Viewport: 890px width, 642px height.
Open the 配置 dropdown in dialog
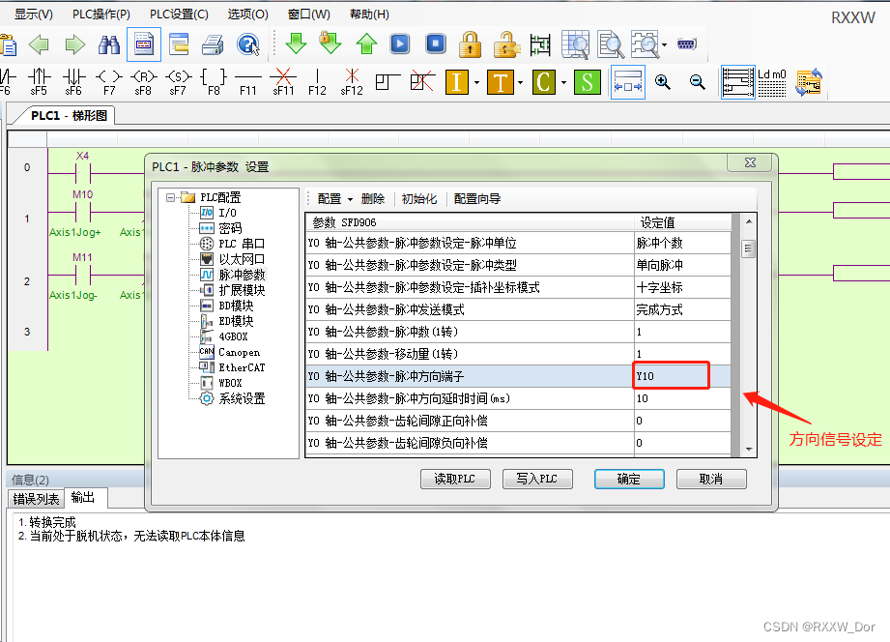(335, 199)
